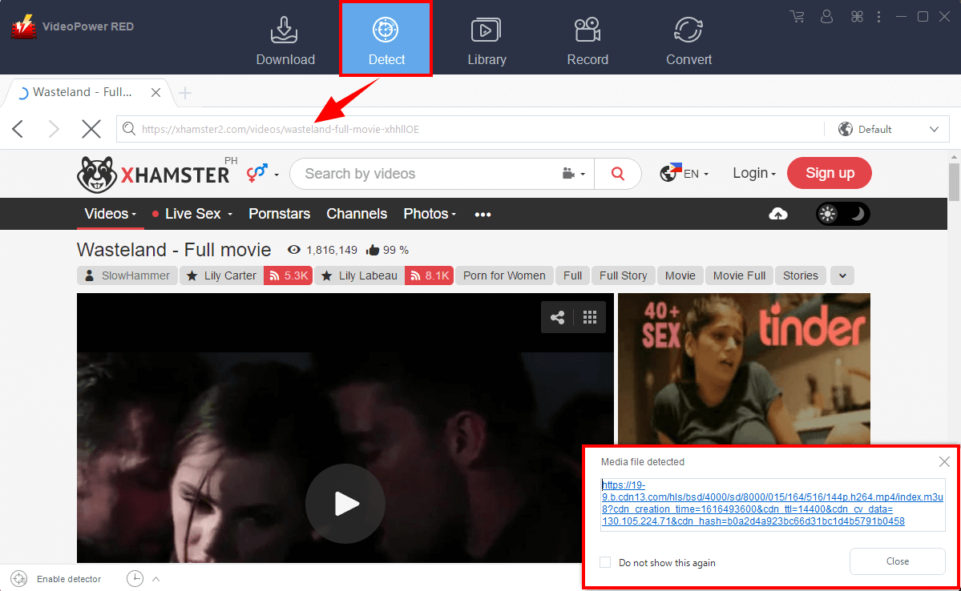Click the Enable detector icon
Viewport: 961px width, 591px height.
click(x=19, y=579)
